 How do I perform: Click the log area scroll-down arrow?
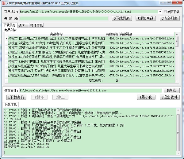(x=178, y=153)
